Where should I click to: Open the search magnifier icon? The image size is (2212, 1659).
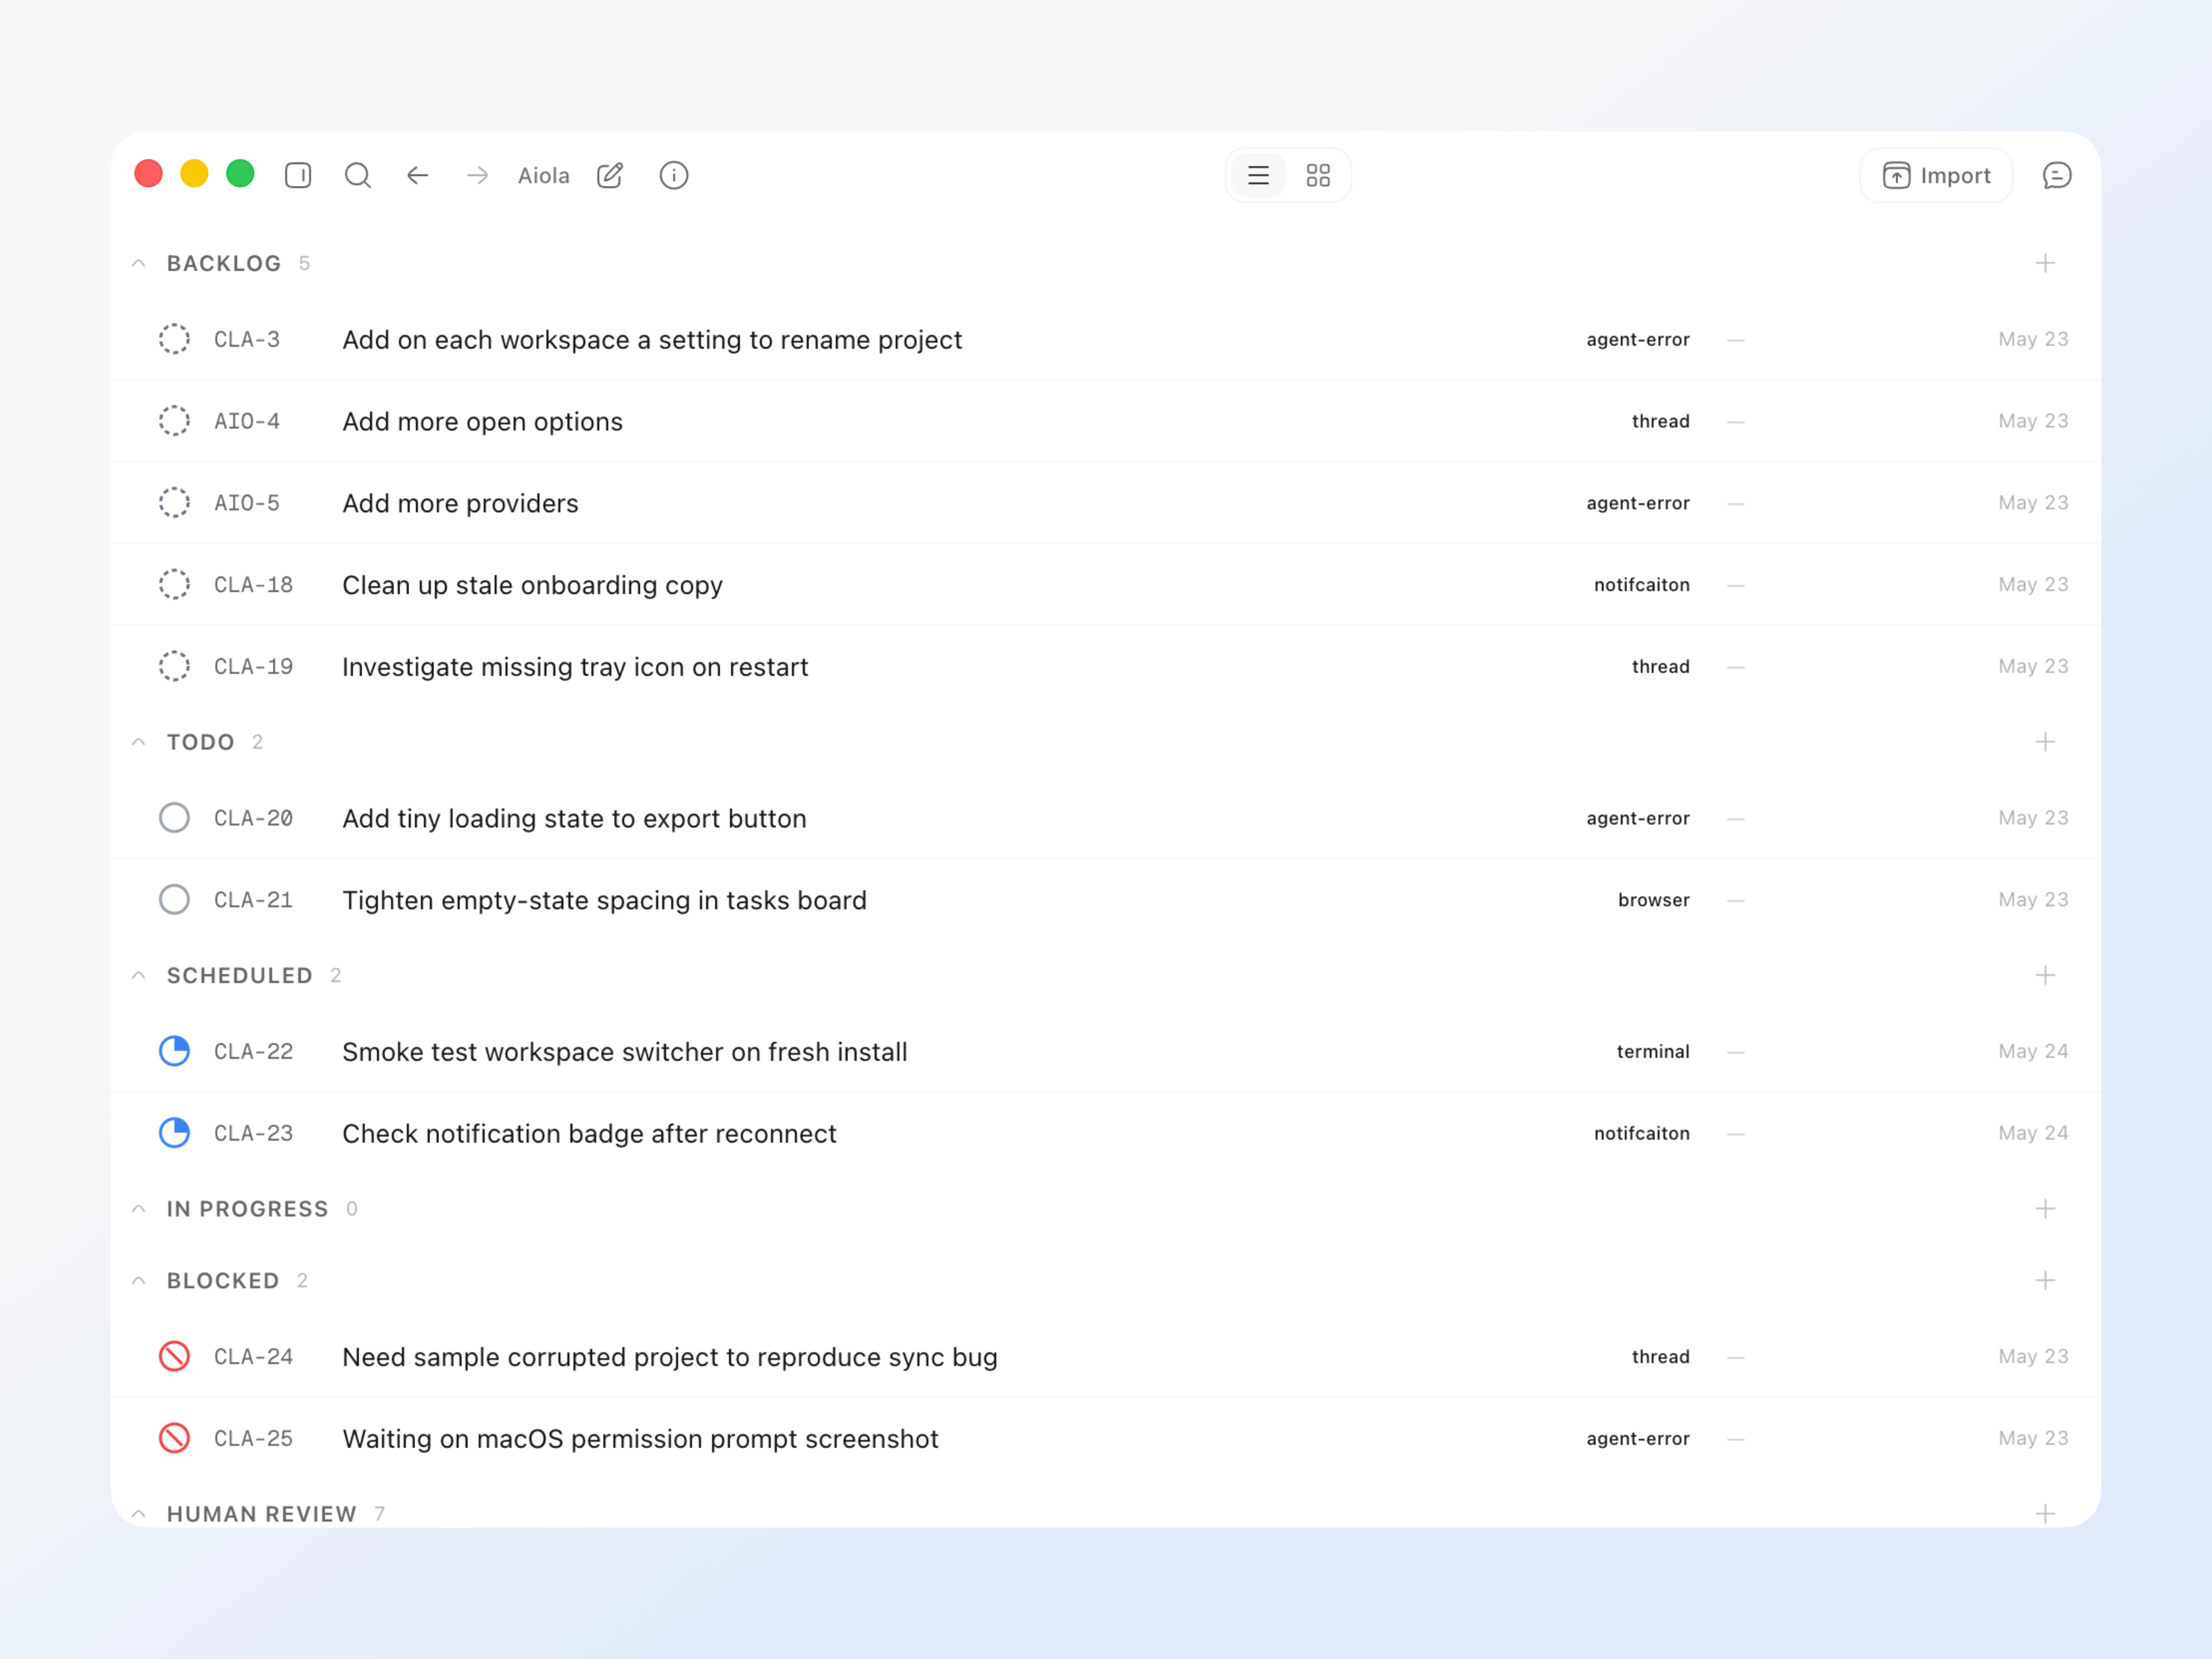pyautogui.click(x=358, y=176)
